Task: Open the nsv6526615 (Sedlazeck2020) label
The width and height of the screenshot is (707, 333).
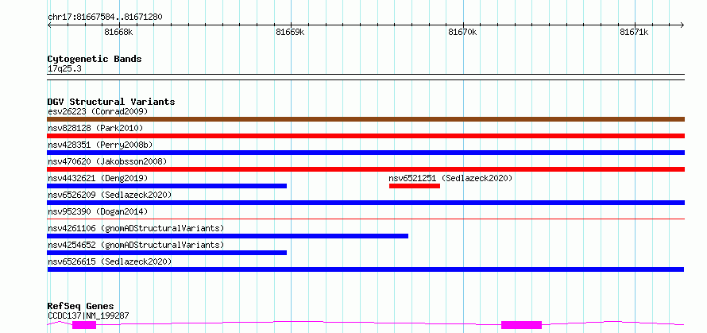Action: [110, 261]
